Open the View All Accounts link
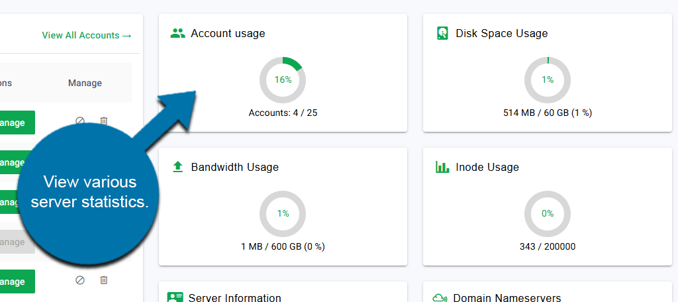The width and height of the screenshot is (678, 302). pos(86,35)
